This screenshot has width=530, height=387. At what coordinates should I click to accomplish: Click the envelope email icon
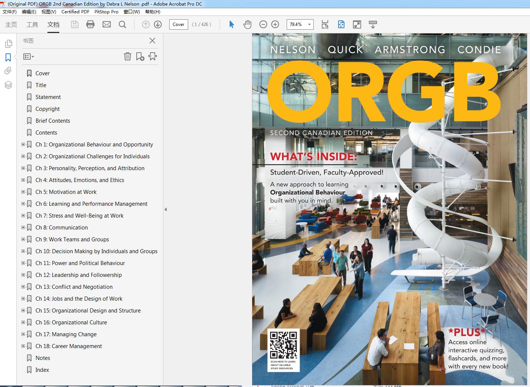[x=107, y=24]
